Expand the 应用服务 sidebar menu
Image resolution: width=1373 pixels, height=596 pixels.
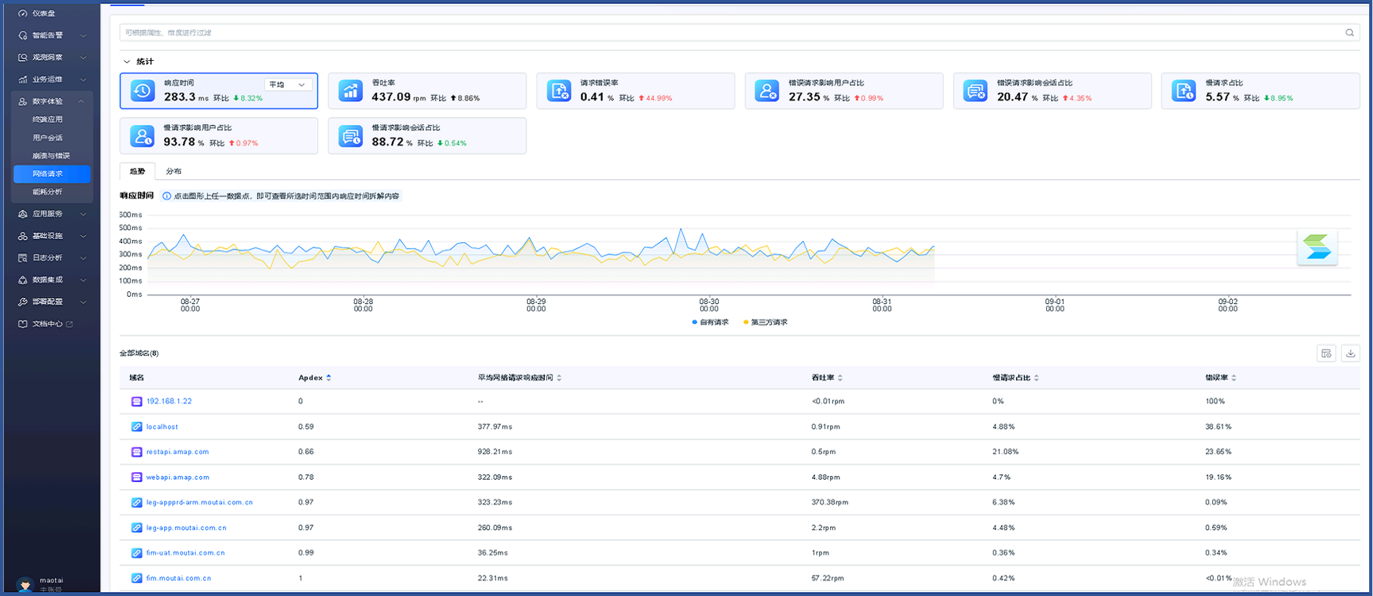pyautogui.click(x=51, y=214)
